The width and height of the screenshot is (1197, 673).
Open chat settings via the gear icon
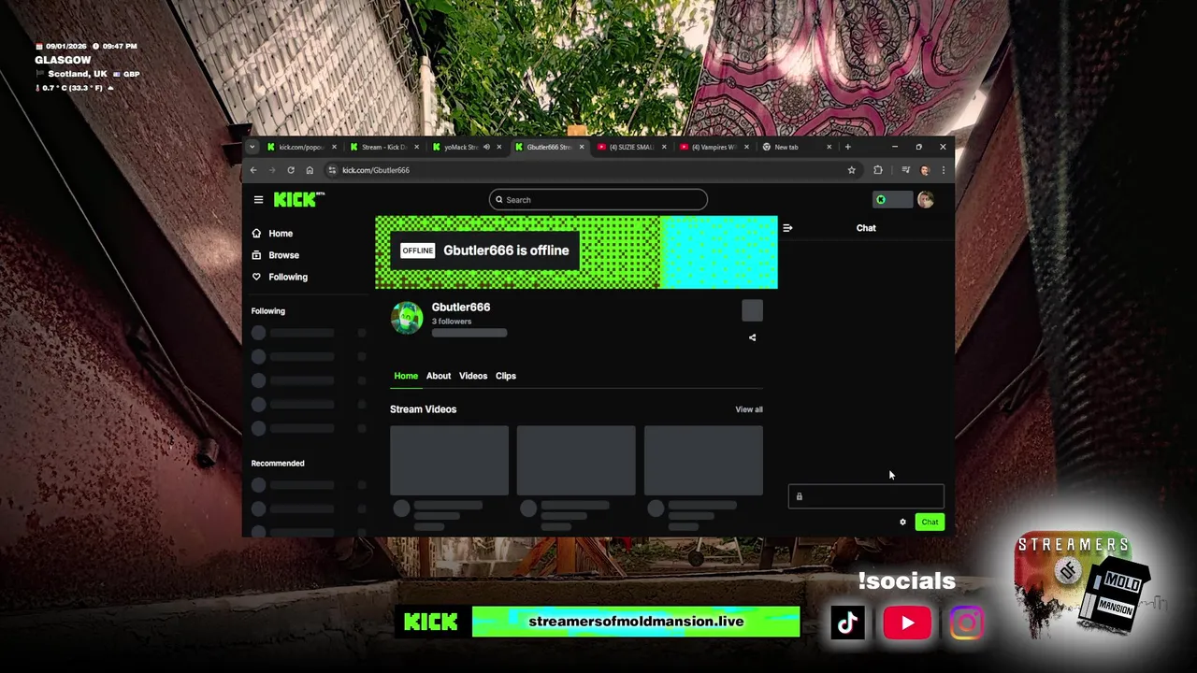(x=902, y=522)
